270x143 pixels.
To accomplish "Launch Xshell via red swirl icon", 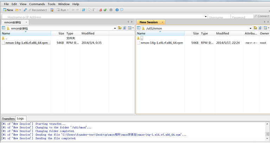I will point(101,10).
